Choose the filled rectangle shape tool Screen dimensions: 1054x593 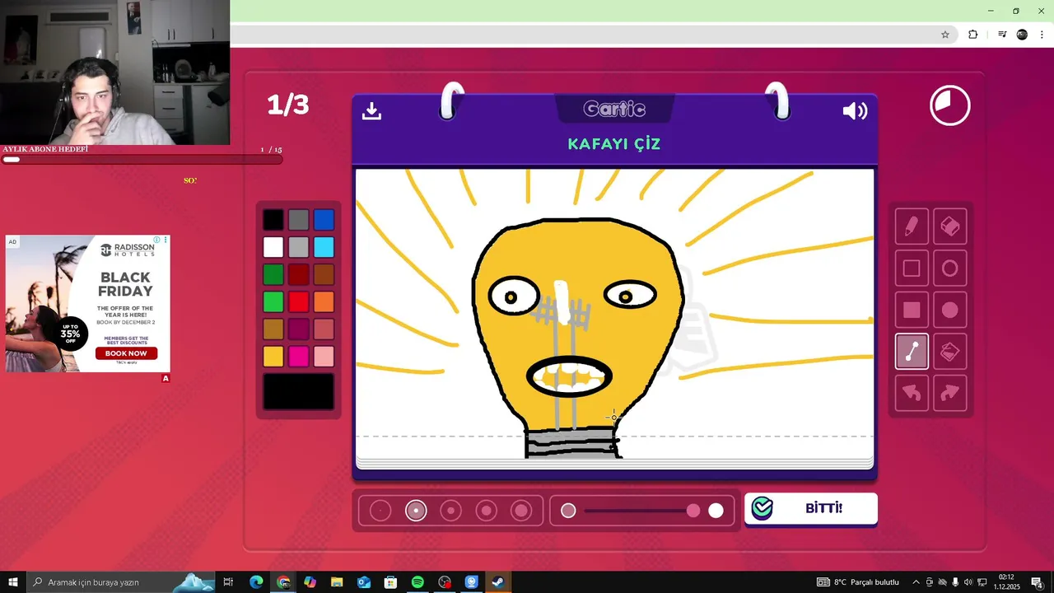pos(912,310)
